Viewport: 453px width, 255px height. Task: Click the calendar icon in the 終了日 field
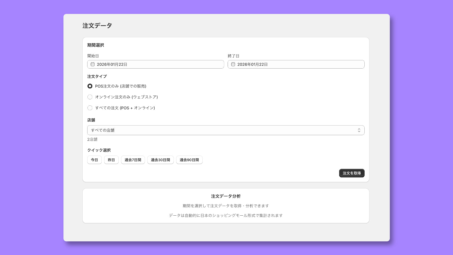233,64
